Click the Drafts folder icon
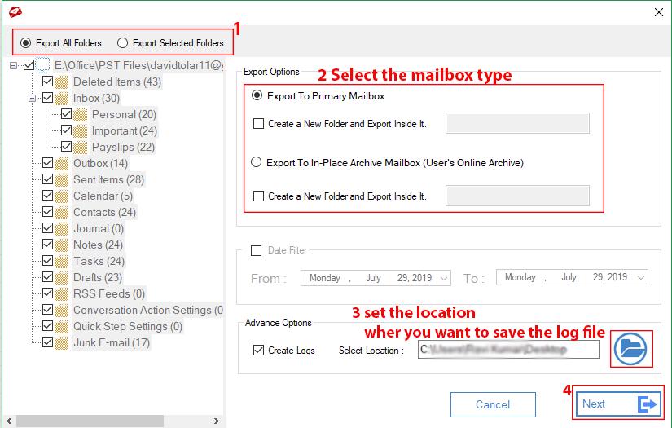The width and height of the screenshot is (672, 428). point(63,278)
